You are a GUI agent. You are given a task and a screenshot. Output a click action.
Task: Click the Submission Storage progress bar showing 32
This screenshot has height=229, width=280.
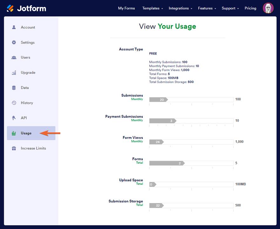click(x=191, y=205)
